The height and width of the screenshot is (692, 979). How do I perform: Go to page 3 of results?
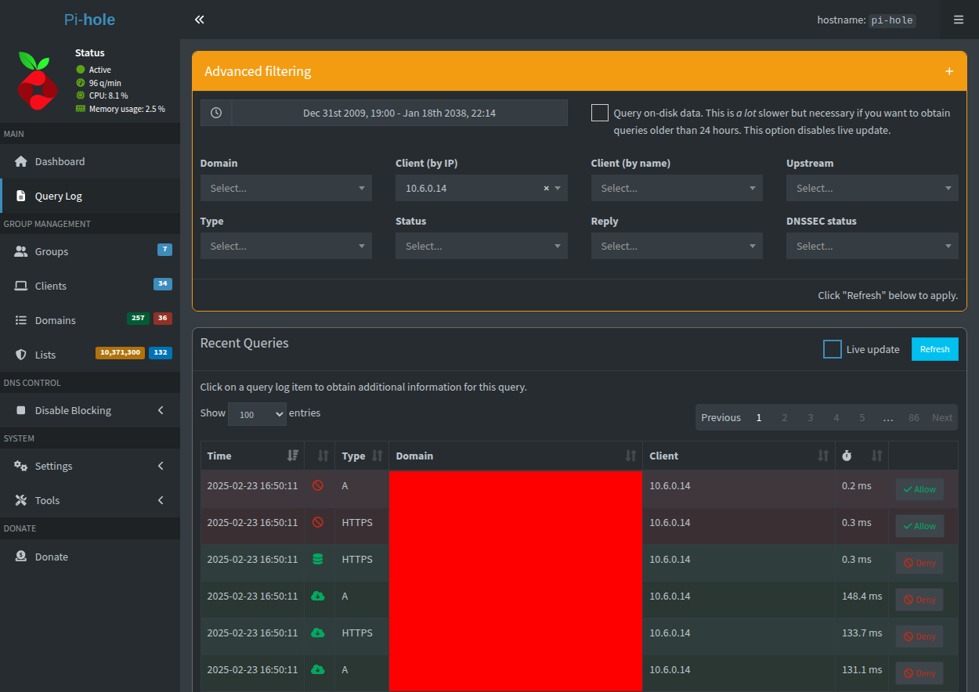[811, 417]
